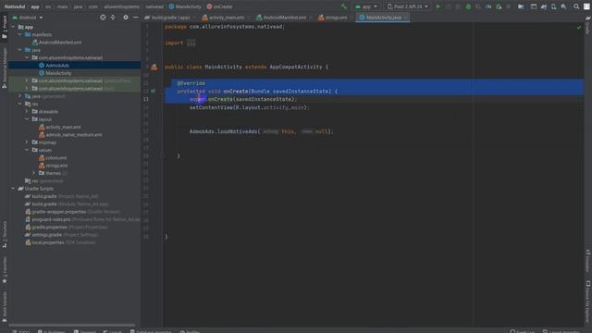Open Database Inspector tool window

click(x=151, y=331)
